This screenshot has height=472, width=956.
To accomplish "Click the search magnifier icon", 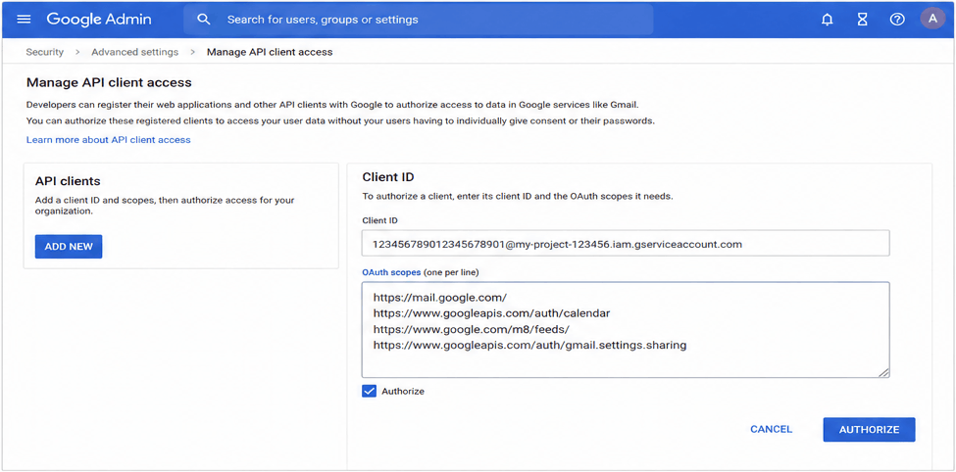I will point(204,20).
